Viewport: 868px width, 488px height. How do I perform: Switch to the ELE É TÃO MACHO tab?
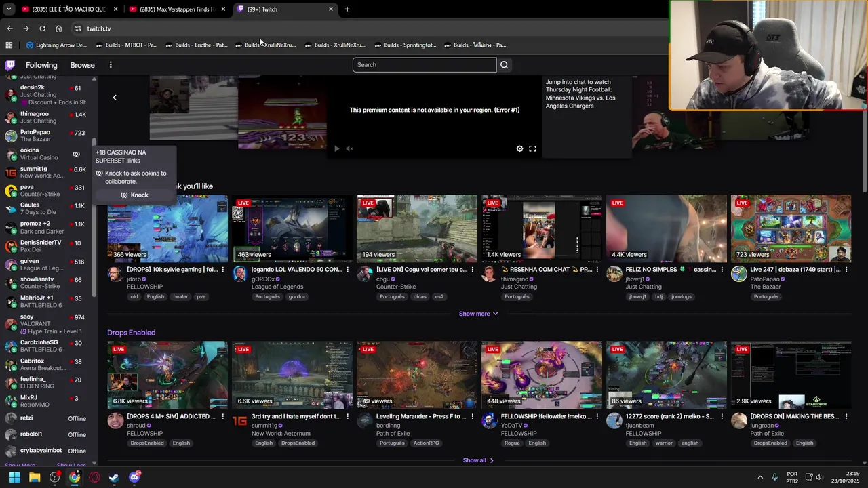(69, 9)
